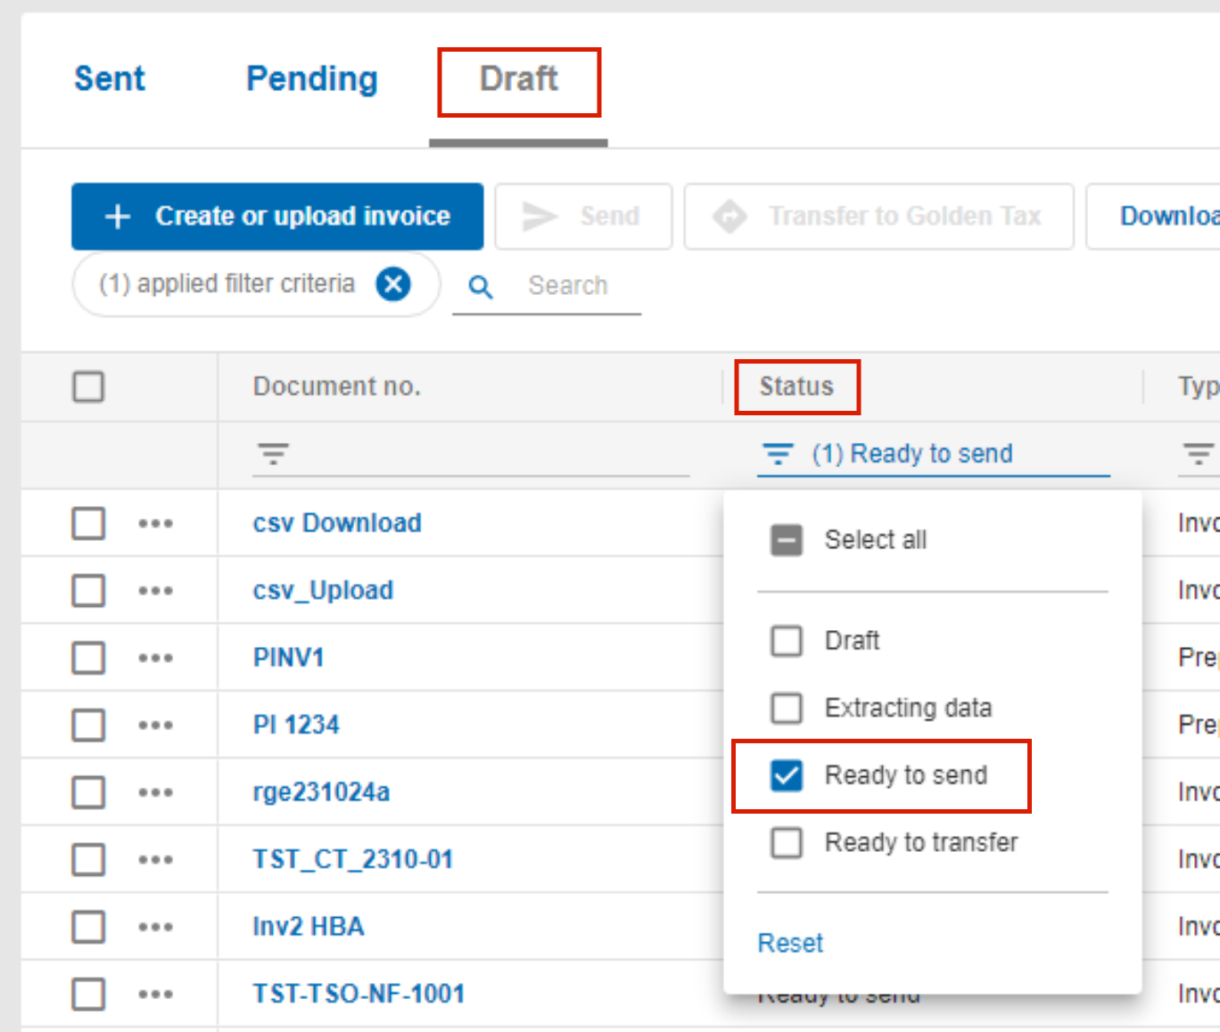Screen dimensions: 1220x1032
Task: Select the rge231024a row checkbox
Action: click(x=88, y=792)
